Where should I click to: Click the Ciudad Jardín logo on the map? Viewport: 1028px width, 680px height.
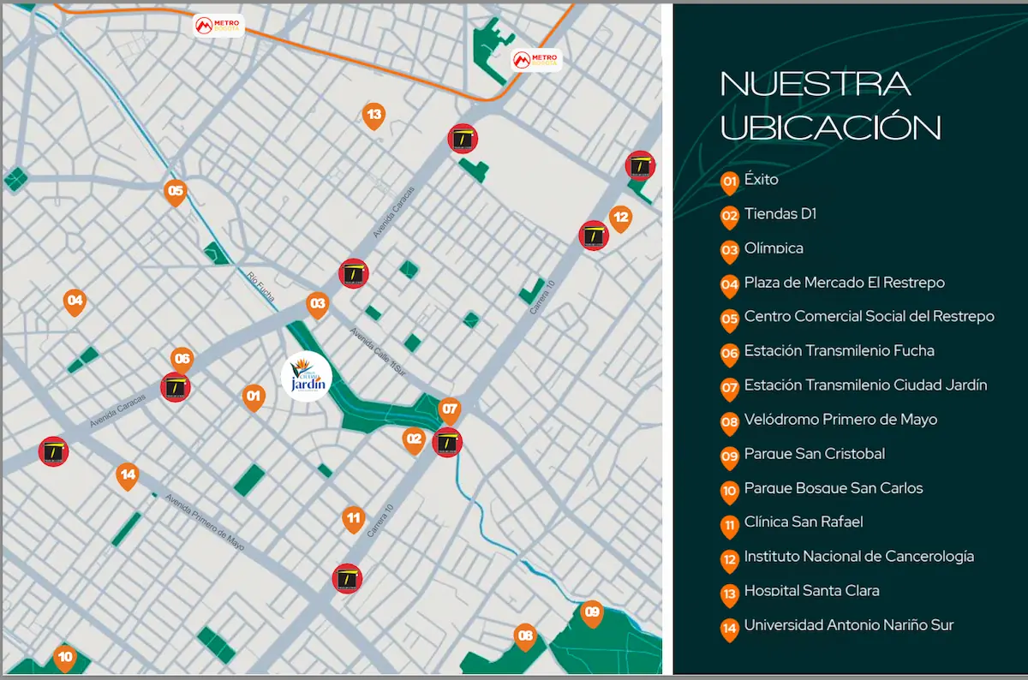click(307, 377)
